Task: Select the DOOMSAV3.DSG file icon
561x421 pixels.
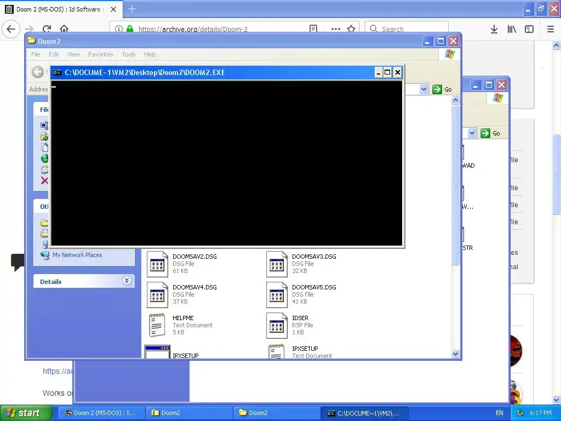Action: (277, 264)
